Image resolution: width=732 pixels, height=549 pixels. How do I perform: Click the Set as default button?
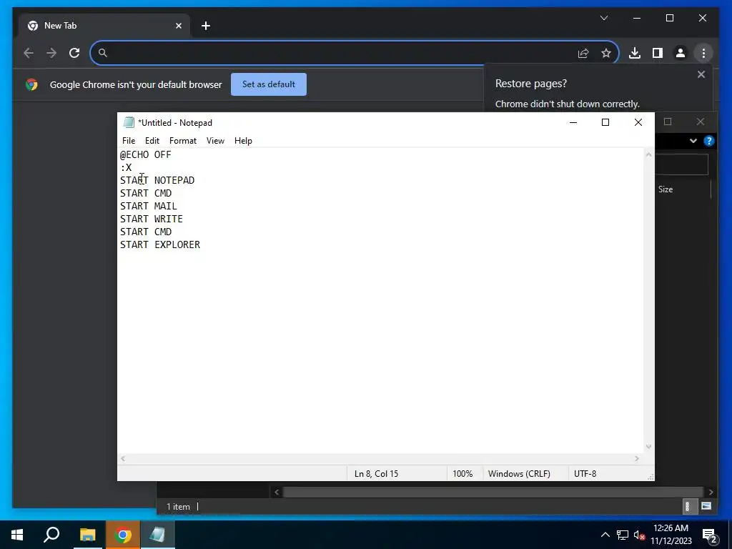coord(269,84)
